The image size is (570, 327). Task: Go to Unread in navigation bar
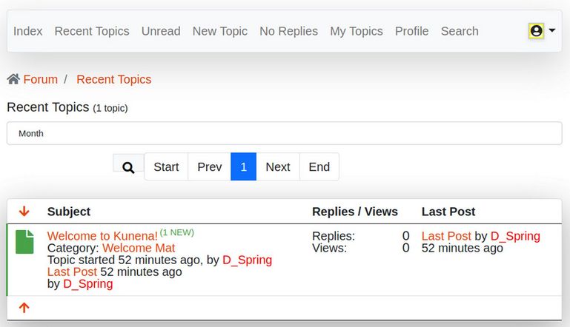[x=161, y=31]
